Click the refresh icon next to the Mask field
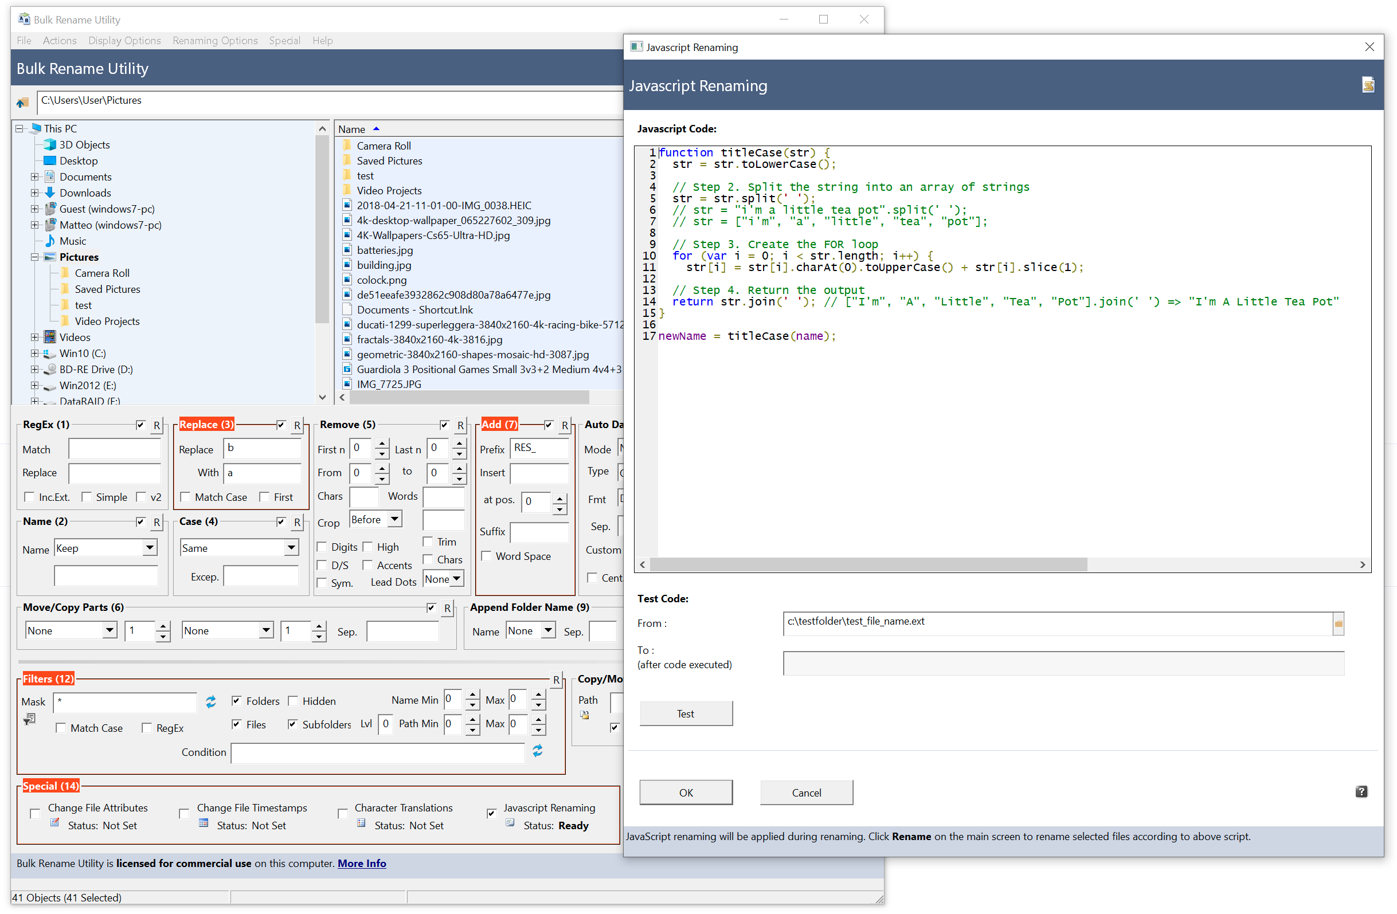Image resolution: width=1397 pixels, height=914 pixels. [x=211, y=701]
